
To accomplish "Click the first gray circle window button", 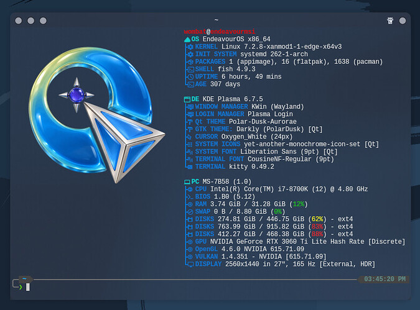I will tap(19, 21).
